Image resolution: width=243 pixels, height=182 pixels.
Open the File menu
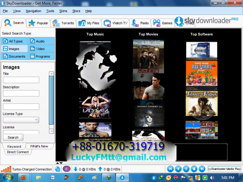pyautogui.click(x=5, y=11)
